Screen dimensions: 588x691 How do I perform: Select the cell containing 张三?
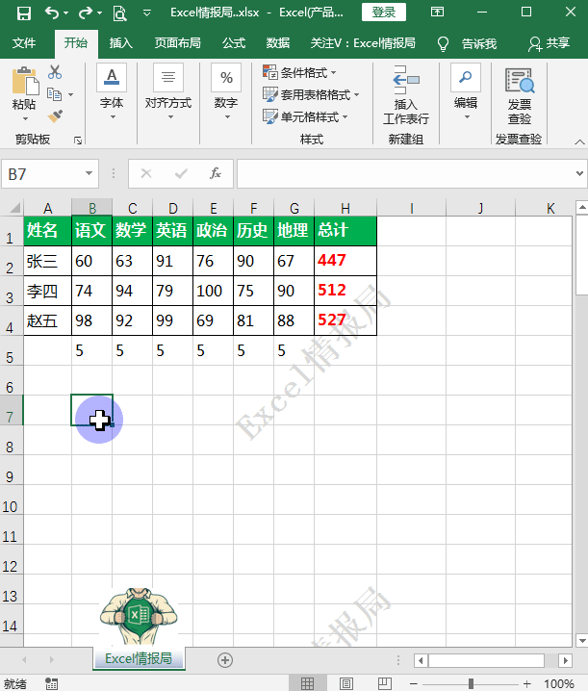tap(47, 261)
